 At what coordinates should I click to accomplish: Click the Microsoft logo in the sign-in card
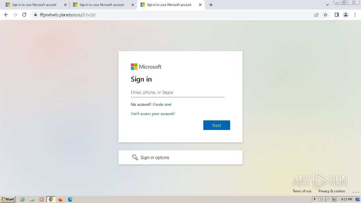[x=146, y=67]
